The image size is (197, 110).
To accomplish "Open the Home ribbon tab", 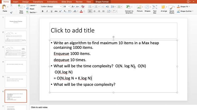I will (x=6, y=2).
